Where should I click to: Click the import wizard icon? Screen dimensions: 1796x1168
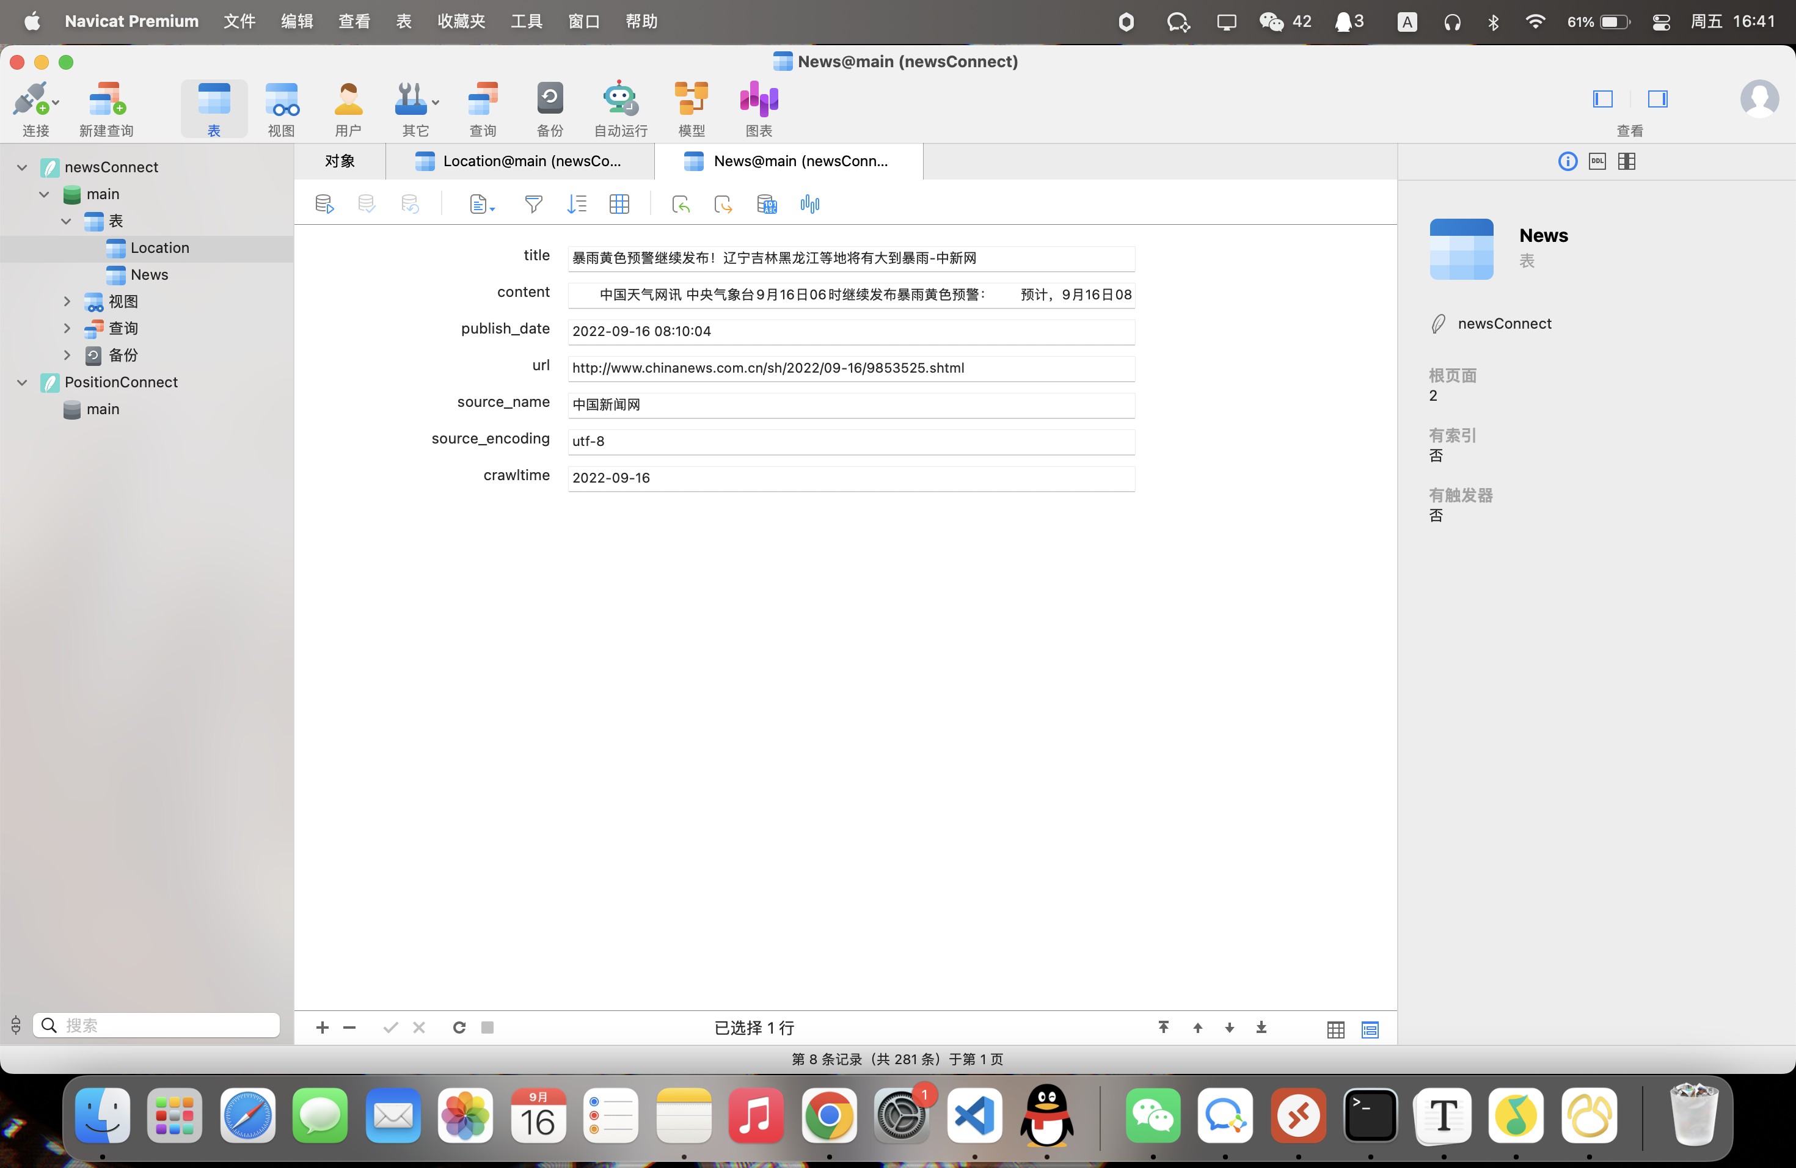tap(681, 203)
